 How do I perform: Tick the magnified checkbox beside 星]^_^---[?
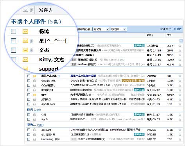click(x=13, y=41)
